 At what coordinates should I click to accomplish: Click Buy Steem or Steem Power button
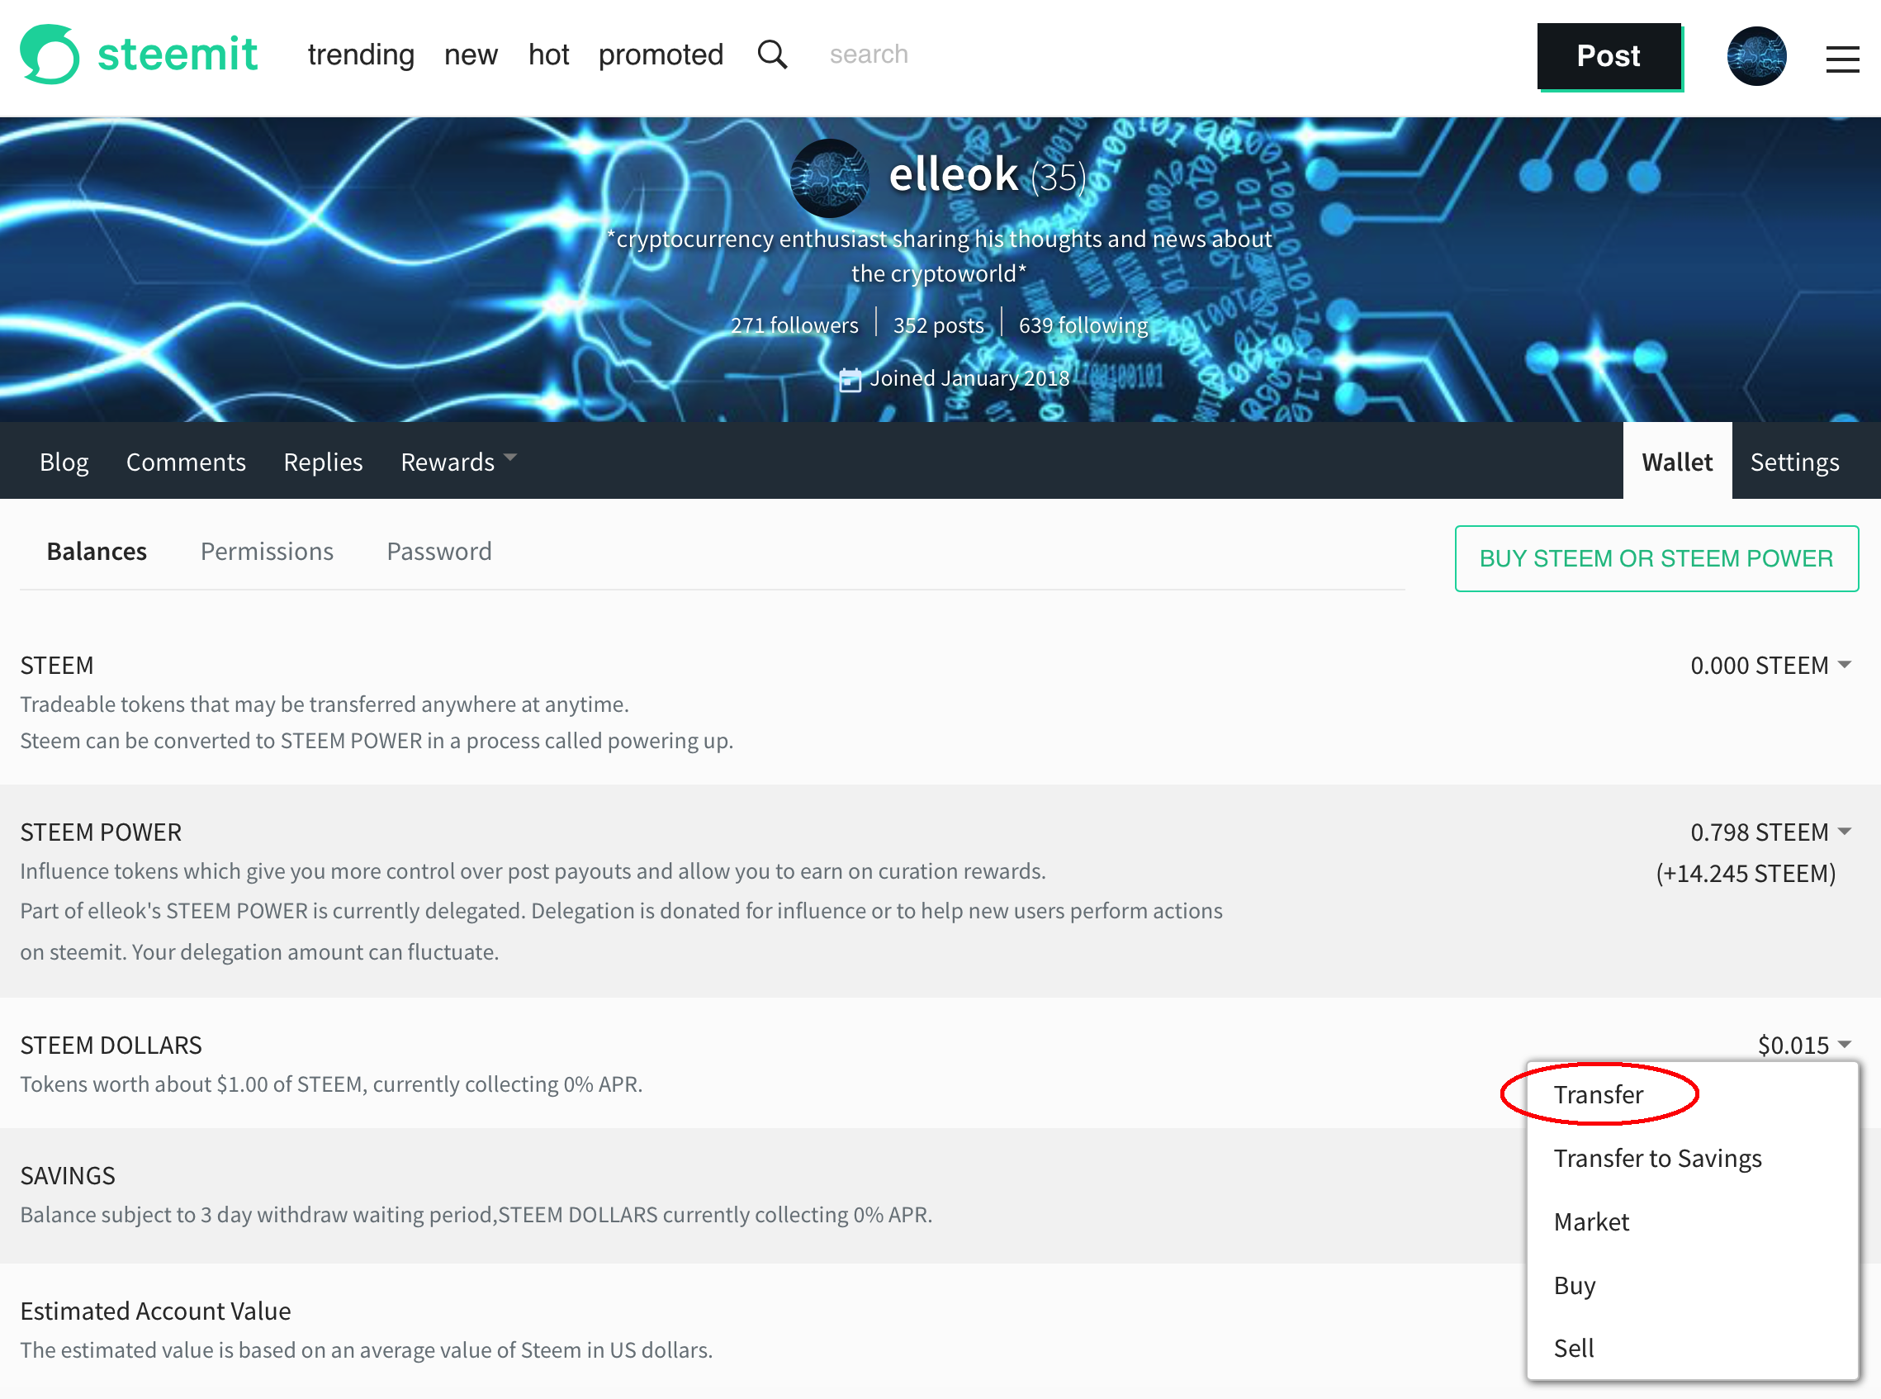click(1656, 559)
